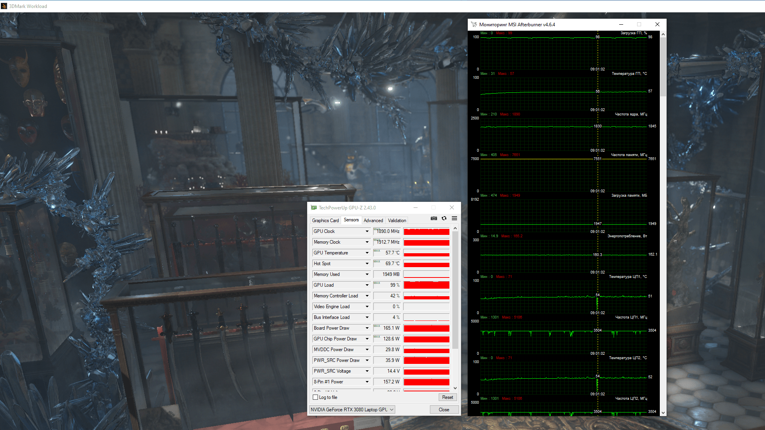The height and width of the screenshot is (430, 765).
Task: Expand the GPU Temperature sensor dropdown
Action: tap(367, 253)
